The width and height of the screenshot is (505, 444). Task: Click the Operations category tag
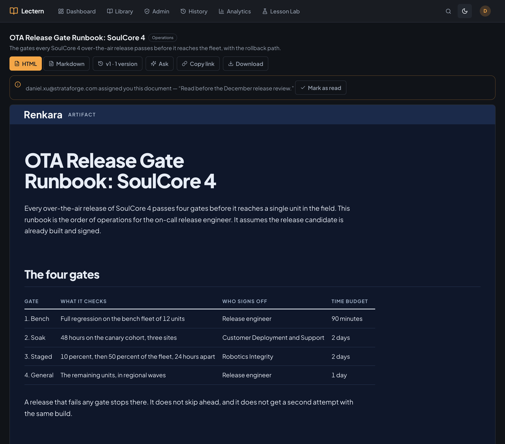click(x=163, y=37)
